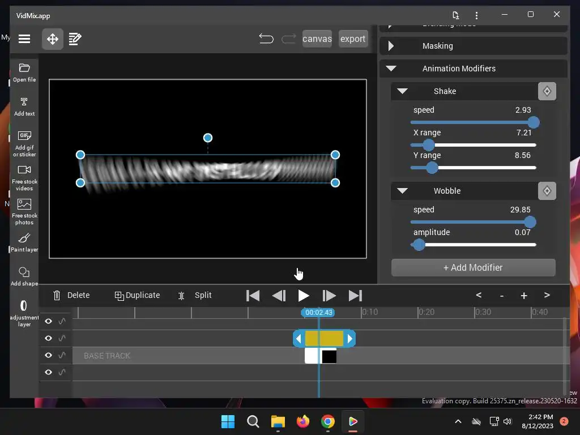Toggle curve icon on top track

click(62, 321)
